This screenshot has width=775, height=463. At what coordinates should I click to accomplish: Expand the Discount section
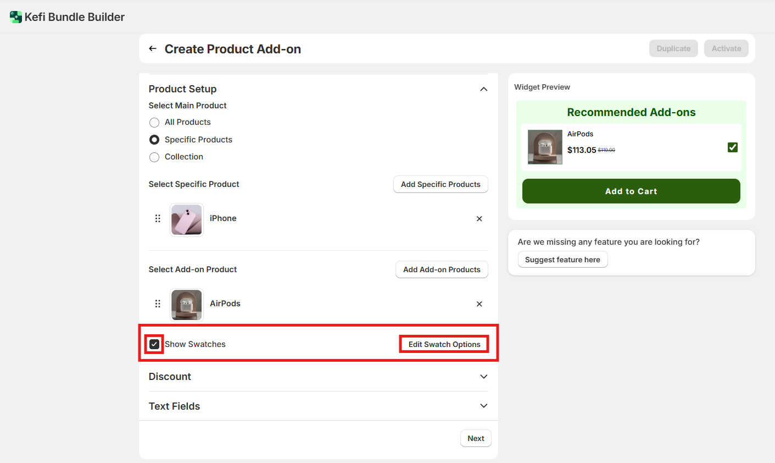[483, 377]
